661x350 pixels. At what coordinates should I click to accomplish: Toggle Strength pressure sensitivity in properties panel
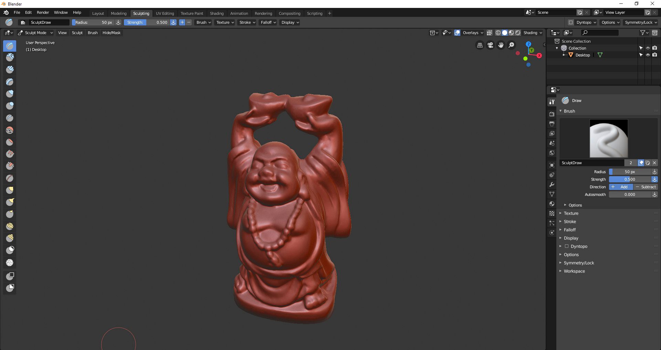(x=654, y=179)
